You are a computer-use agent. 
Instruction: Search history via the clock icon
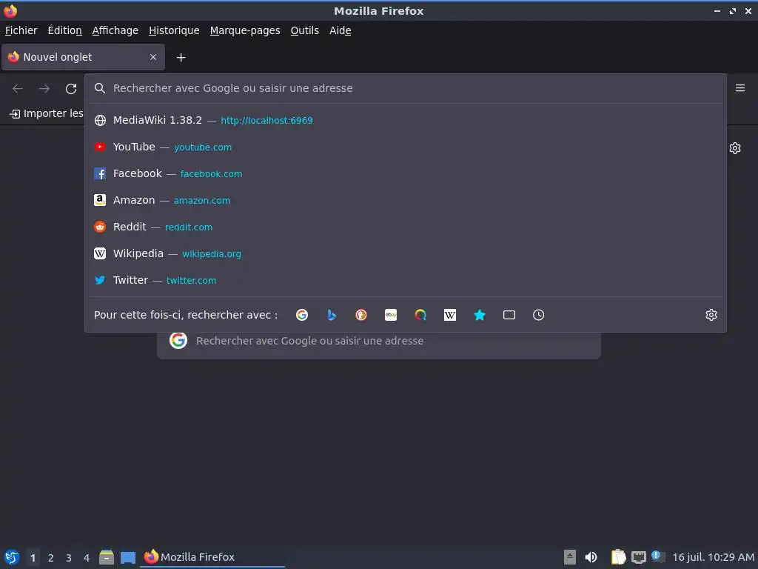coord(539,315)
